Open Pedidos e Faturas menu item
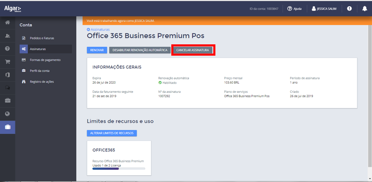 [x=42, y=38]
